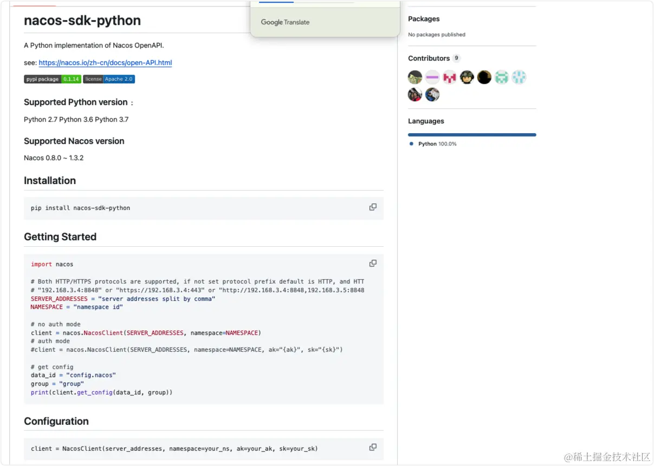Click the contributors count badge 9
This screenshot has height=466, width=654.
pyautogui.click(x=456, y=58)
